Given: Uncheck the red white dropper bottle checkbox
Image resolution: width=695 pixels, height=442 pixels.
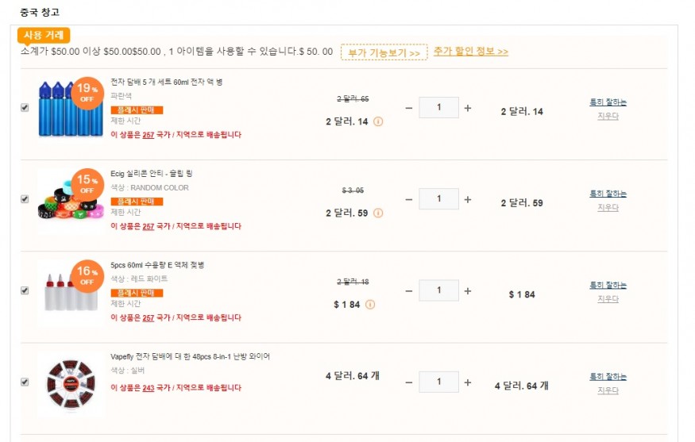Looking at the screenshot, I should [25, 290].
